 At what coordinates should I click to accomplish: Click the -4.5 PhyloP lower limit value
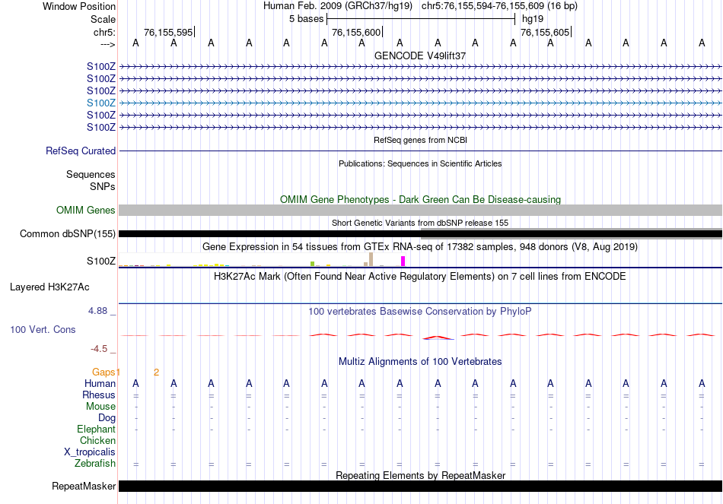99,349
